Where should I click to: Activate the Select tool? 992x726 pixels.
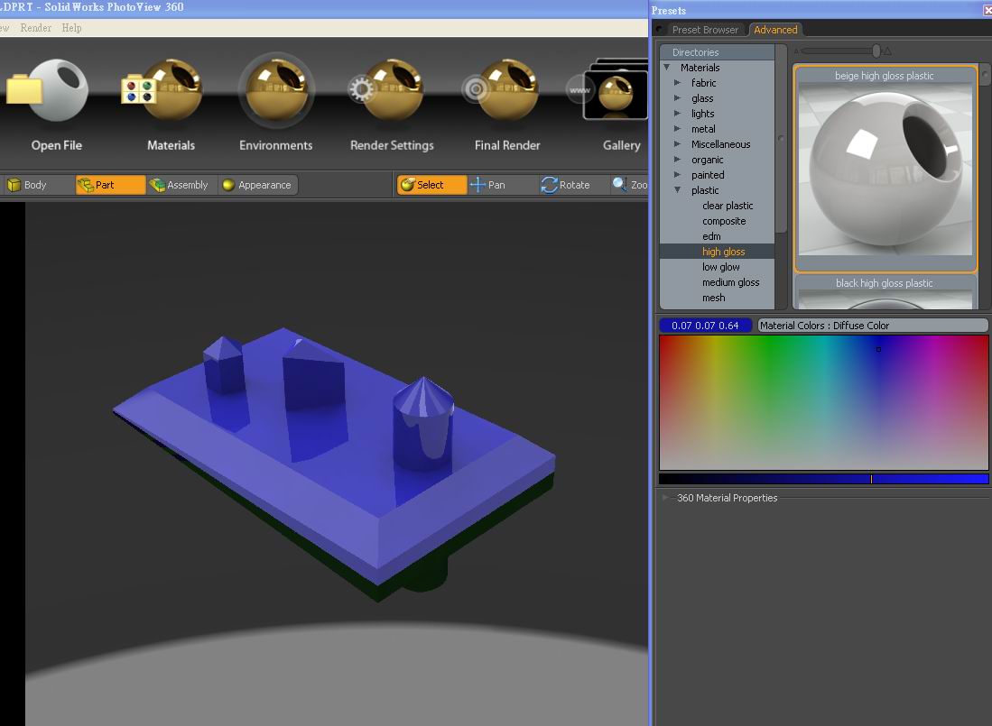tap(432, 185)
